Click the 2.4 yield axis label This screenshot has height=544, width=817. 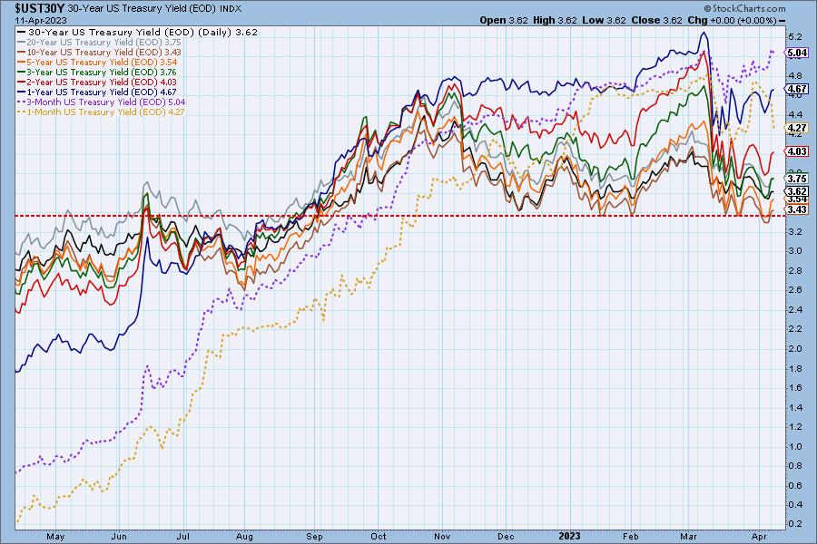point(795,310)
